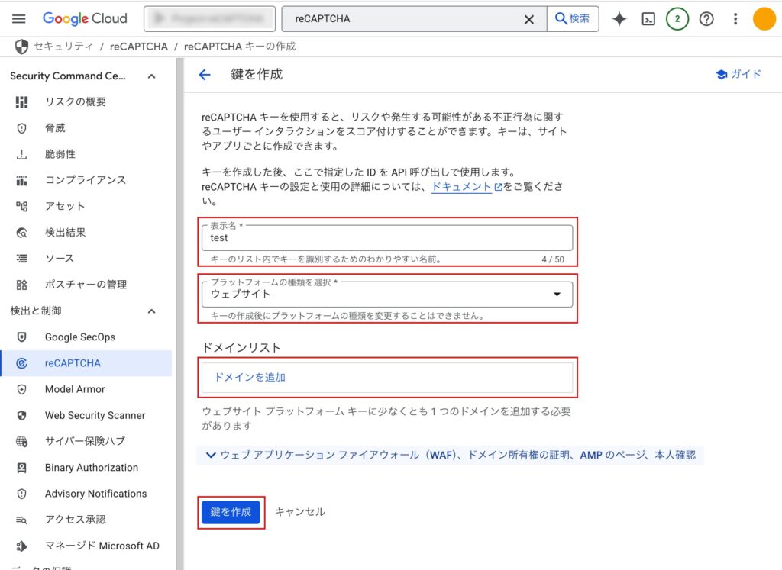Click the キャンセル cancel button

[299, 512]
